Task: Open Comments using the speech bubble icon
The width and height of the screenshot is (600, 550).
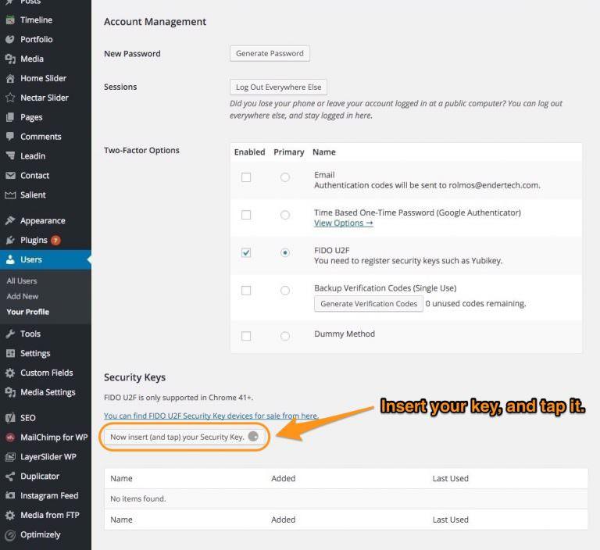Action: tap(10, 137)
